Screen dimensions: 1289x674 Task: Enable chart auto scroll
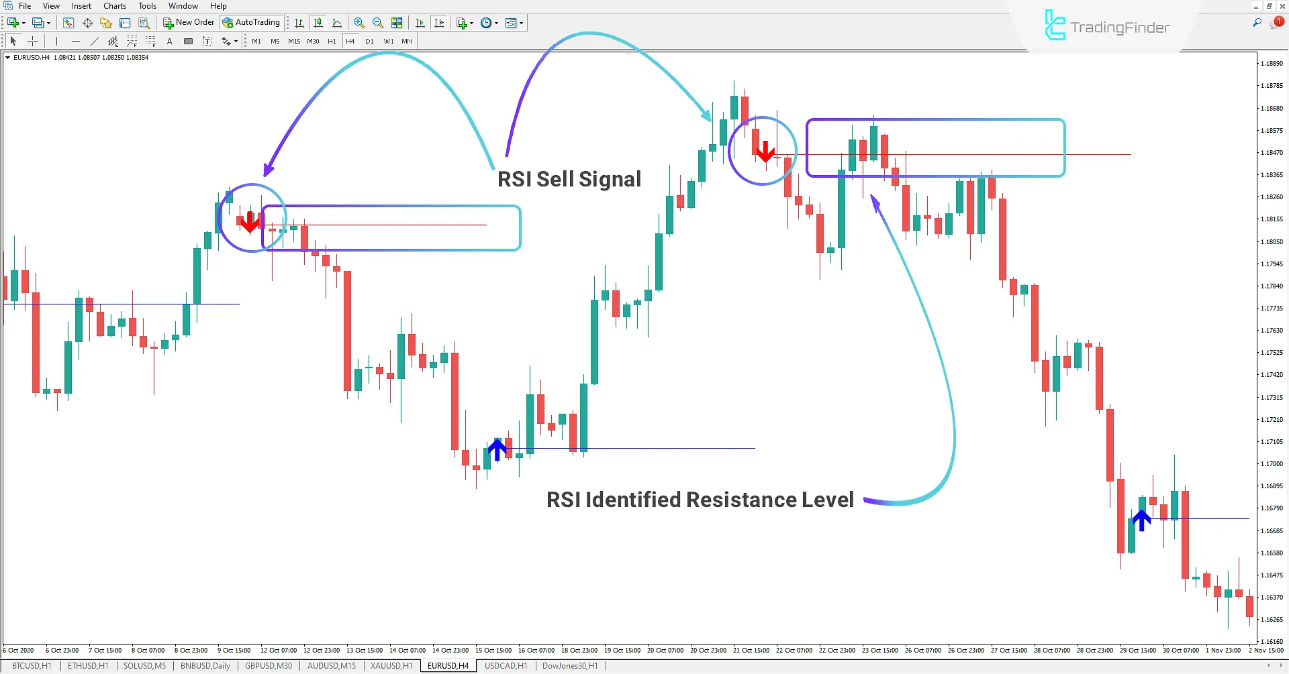[x=420, y=22]
